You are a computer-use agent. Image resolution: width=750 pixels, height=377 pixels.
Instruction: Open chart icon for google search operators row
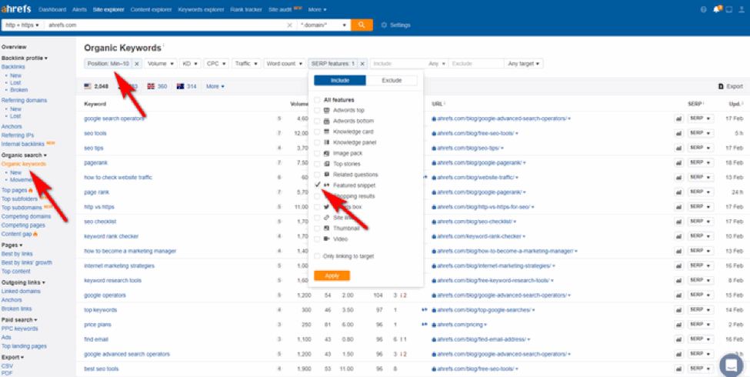(678, 118)
